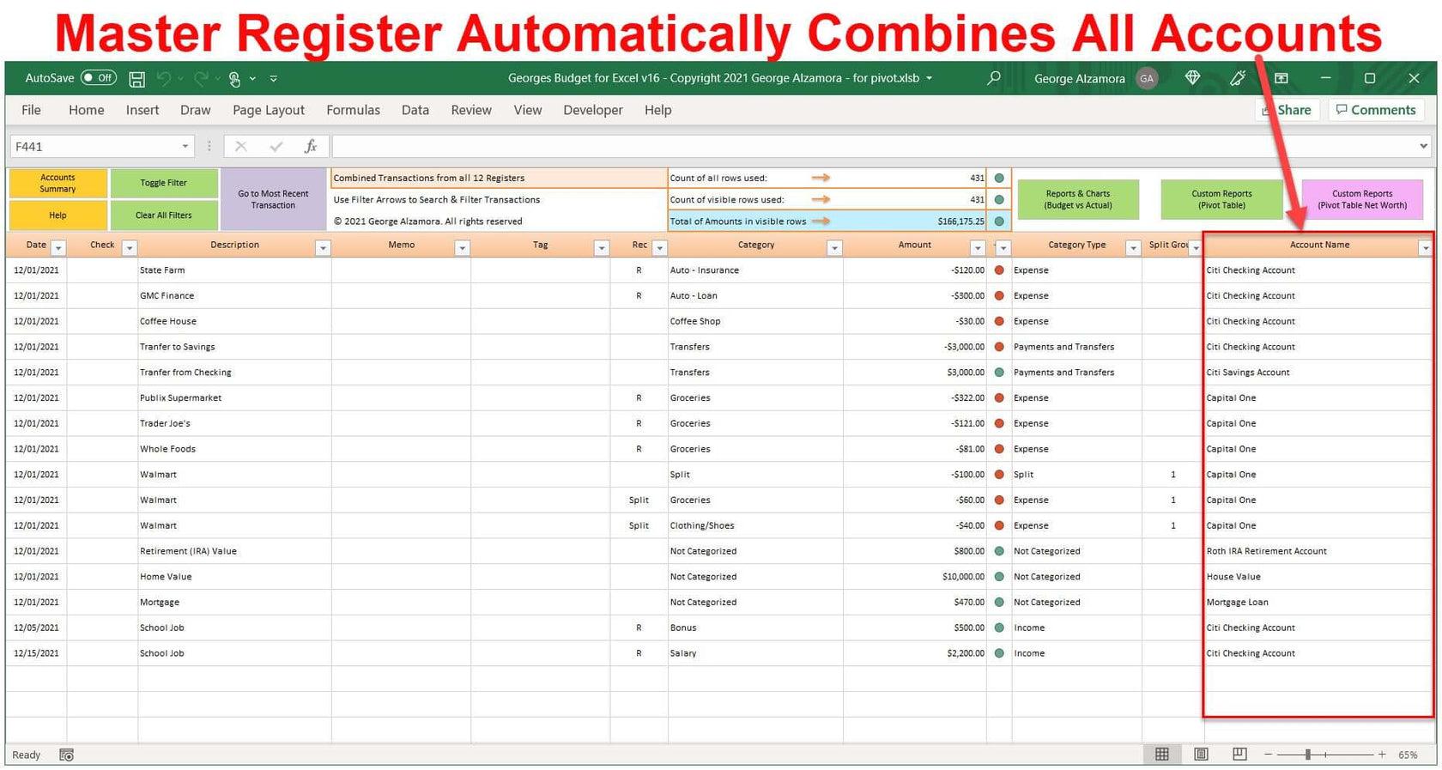Open the Formulas ribbon tab
1442x770 pixels.
pyautogui.click(x=353, y=110)
